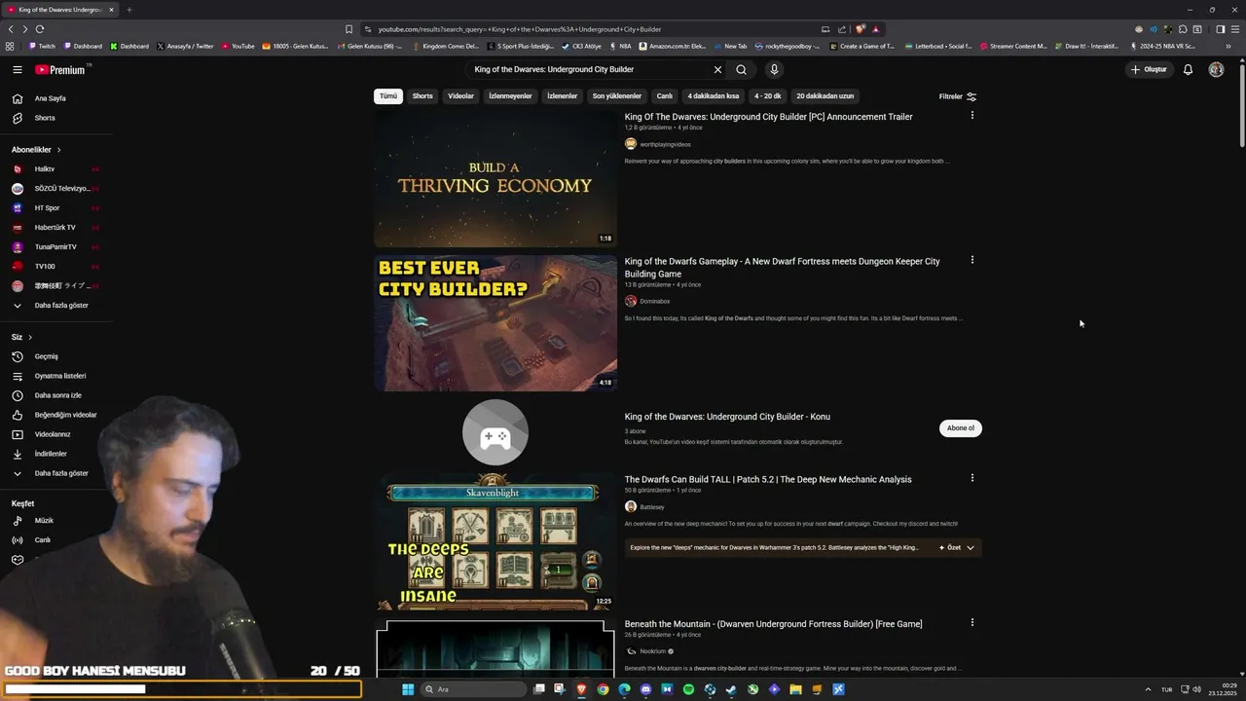Open more options for Dwarfs Can Build TALL
1246x701 pixels.
click(x=971, y=478)
